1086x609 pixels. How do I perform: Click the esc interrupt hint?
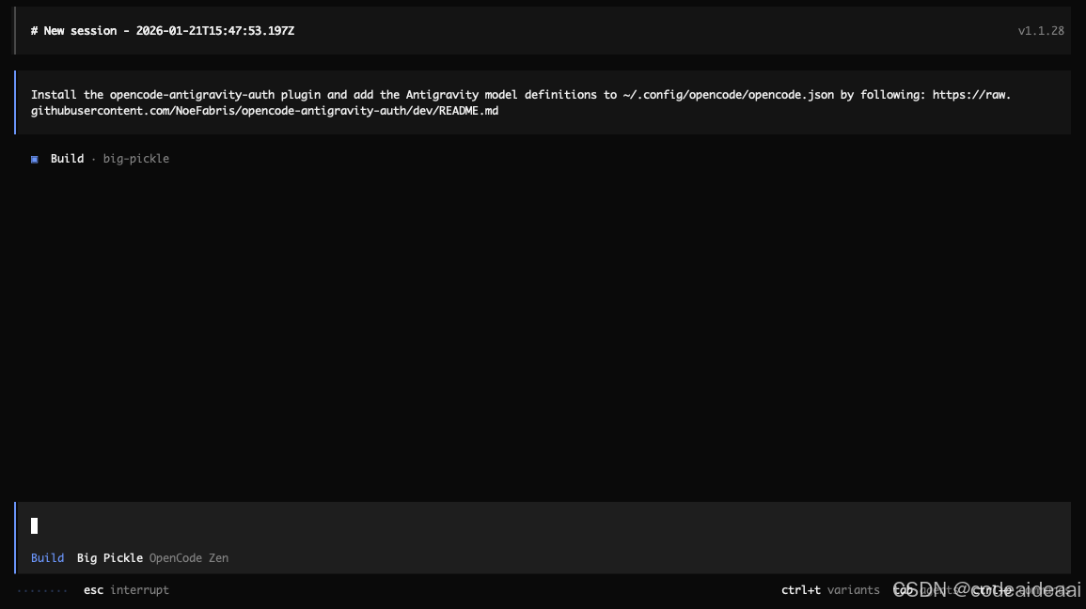pyautogui.click(x=126, y=590)
